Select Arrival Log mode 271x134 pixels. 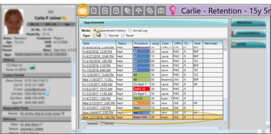pyautogui.click(x=130, y=31)
